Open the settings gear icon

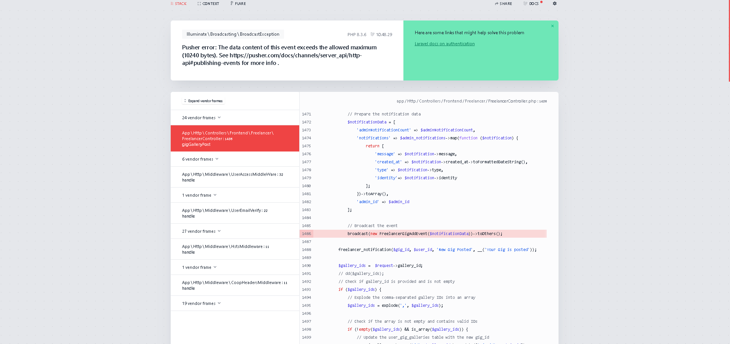pos(554,3)
